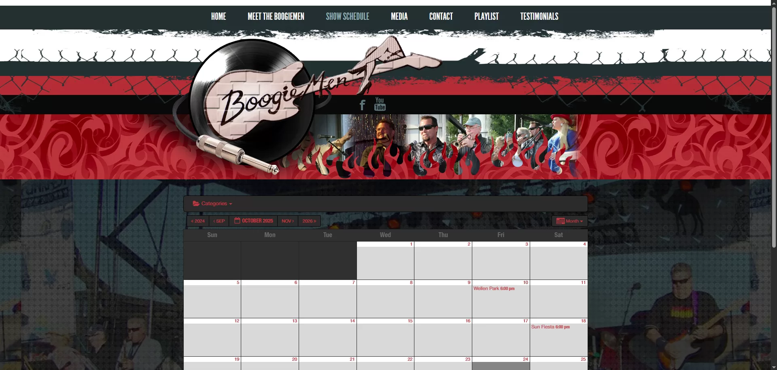Expand the Categories dropdown
The width and height of the screenshot is (777, 370).
(x=213, y=204)
